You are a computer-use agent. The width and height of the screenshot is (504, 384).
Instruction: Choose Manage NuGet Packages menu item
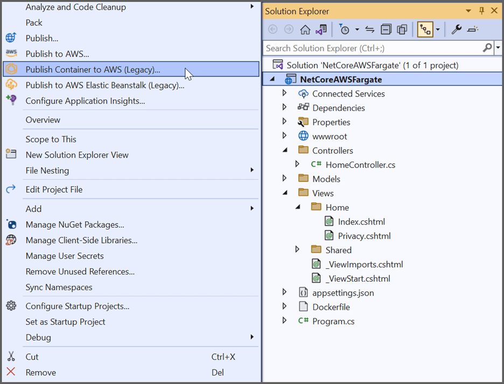tap(75, 225)
